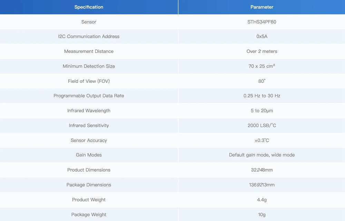
Task: Click the Package Weight 10g value
Action: (x=262, y=214)
